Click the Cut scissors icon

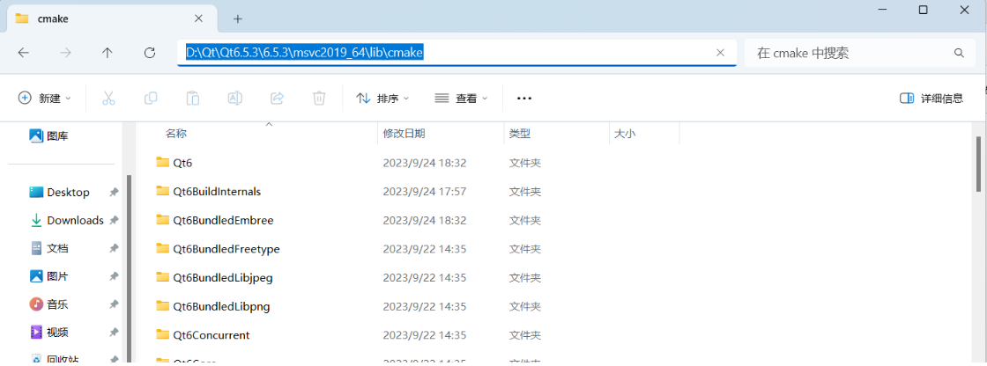pos(108,99)
